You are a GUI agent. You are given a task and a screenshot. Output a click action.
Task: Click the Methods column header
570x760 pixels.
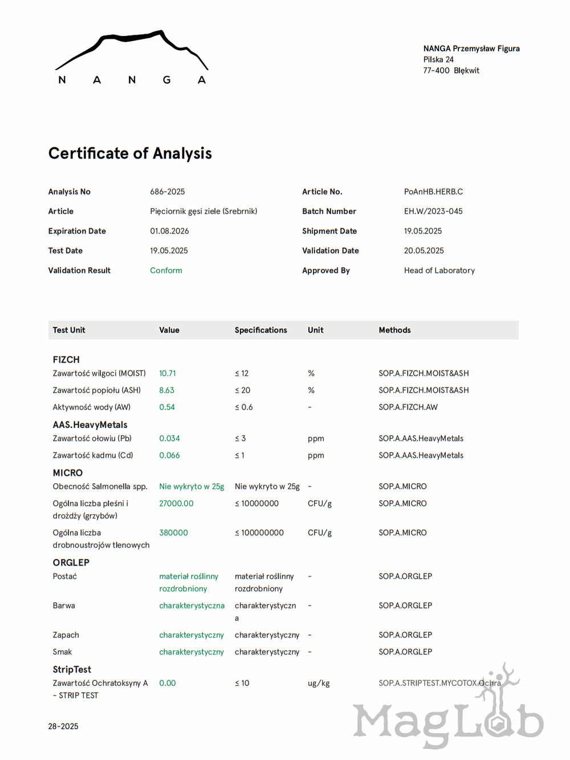point(394,330)
